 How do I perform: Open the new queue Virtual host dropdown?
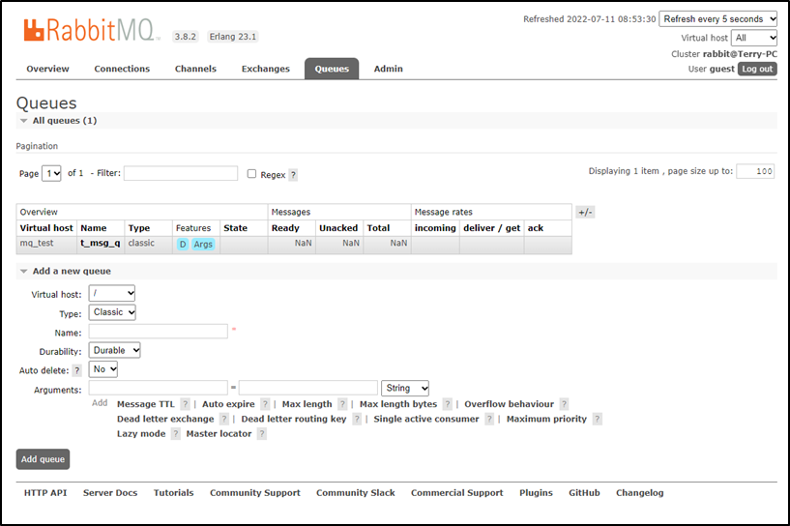(x=112, y=293)
